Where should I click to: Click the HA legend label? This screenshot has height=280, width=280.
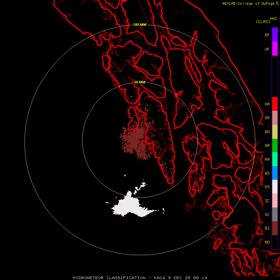coord(267,104)
